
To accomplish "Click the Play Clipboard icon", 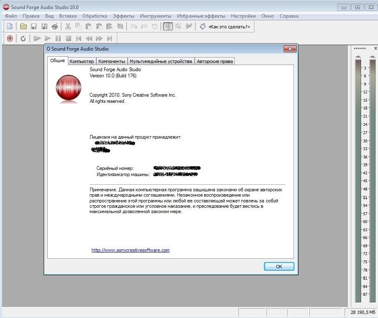I will pos(109,26).
